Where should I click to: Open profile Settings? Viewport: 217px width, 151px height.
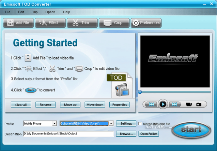[x=126, y=123]
